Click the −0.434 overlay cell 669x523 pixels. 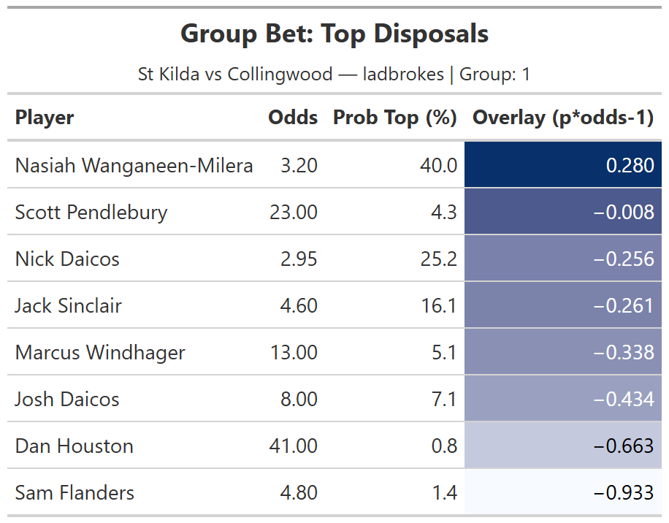[563, 400]
